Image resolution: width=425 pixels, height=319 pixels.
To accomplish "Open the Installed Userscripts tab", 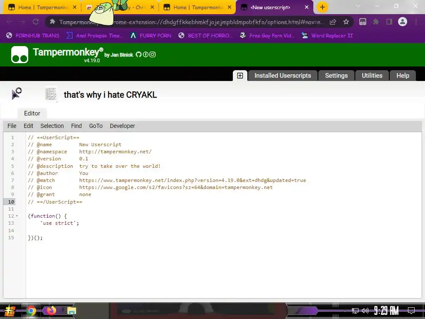I will point(282,76).
